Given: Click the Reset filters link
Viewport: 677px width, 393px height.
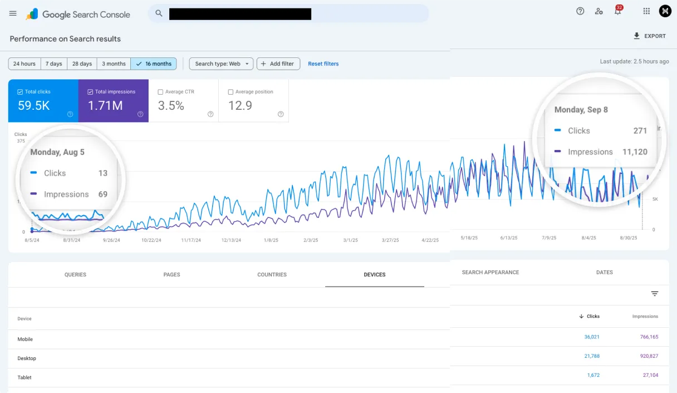Looking at the screenshot, I should click(x=323, y=64).
